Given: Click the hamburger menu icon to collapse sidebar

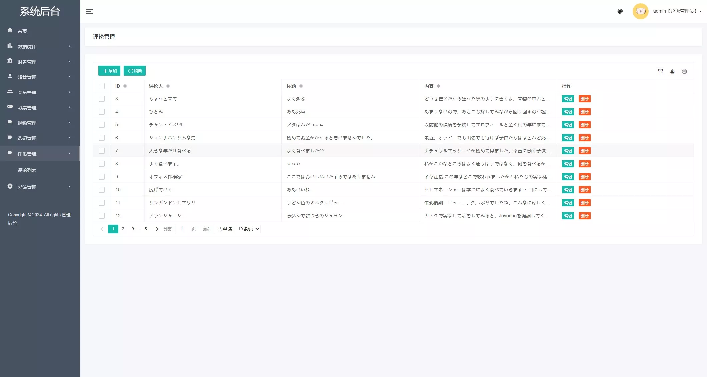Looking at the screenshot, I should tap(89, 11).
